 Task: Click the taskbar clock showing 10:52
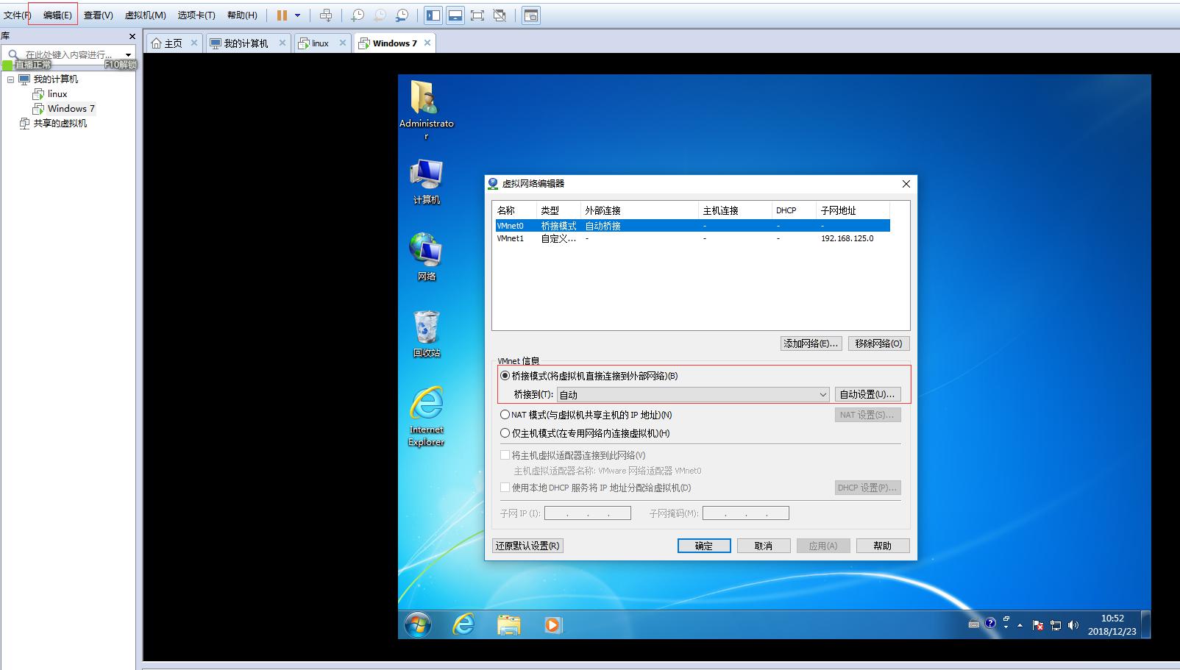coord(1112,625)
